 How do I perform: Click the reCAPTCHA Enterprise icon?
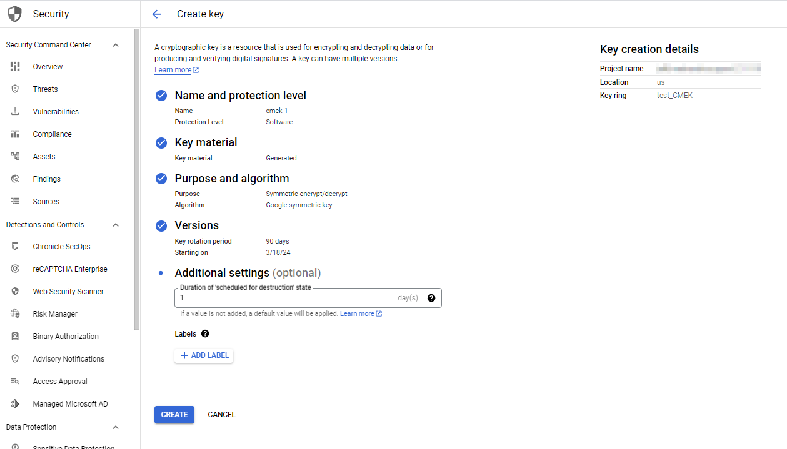[16, 269]
